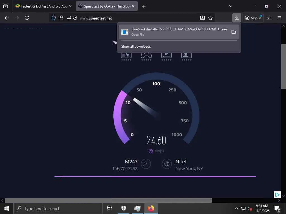This screenshot has width=286, height=214.
Task: Click the upload arrow icon beside Mbps
Action: [x=151, y=151]
